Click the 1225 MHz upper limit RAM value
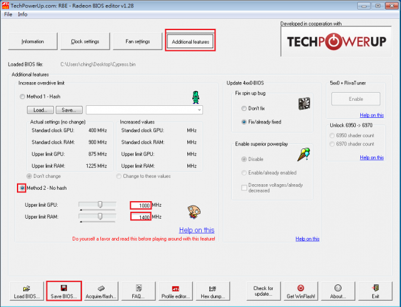This screenshot has width=401, height=307. coord(96,166)
